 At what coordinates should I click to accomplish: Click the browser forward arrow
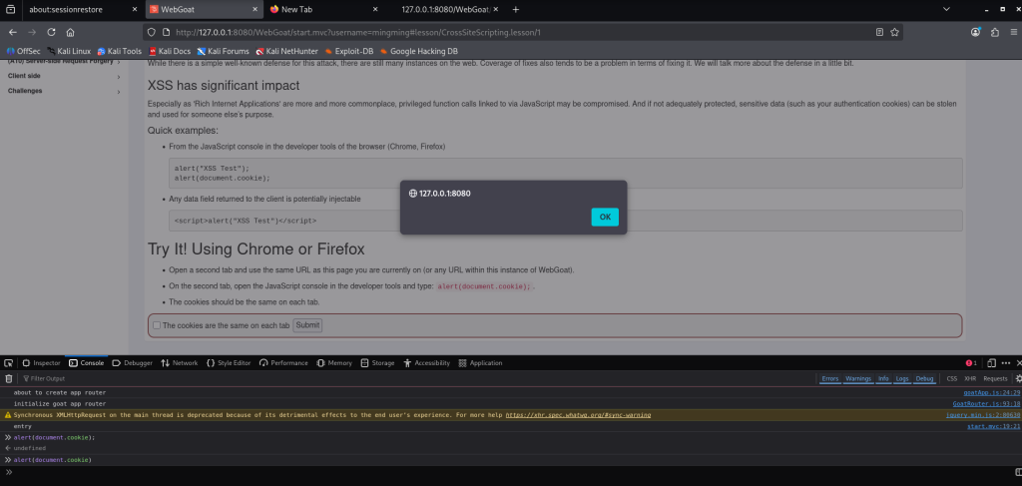pos(32,32)
